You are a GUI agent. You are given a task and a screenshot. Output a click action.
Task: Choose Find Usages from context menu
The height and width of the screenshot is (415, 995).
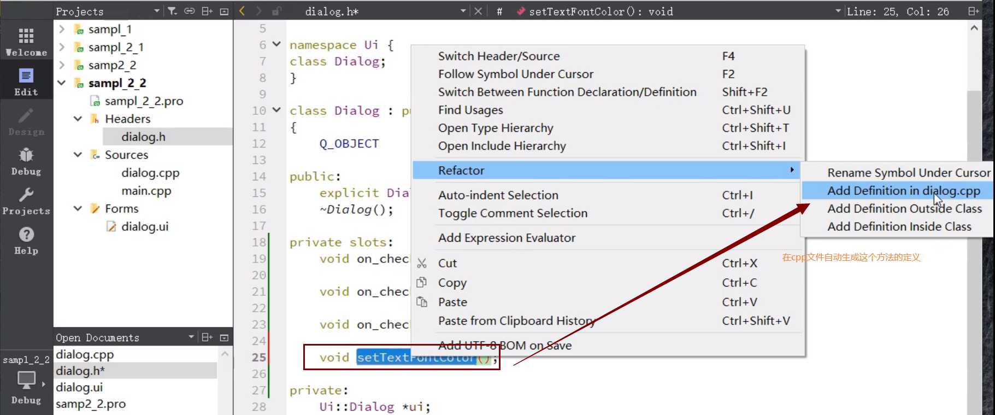click(470, 110)
